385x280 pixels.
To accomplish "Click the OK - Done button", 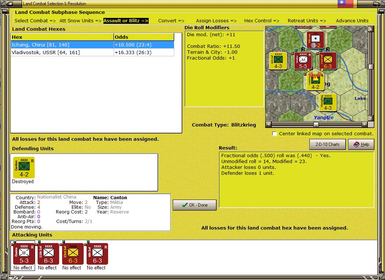I will [195, 205].
